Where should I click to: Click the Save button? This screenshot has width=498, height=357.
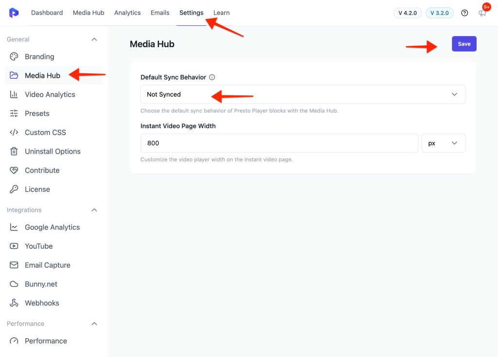coord(464,44)
